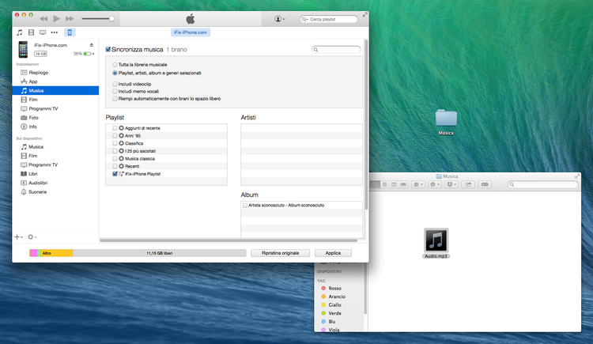This screenshot has width=593, height=344.
Task: Click the TV shows monitor icon
Action: click(x=43, y=32)
